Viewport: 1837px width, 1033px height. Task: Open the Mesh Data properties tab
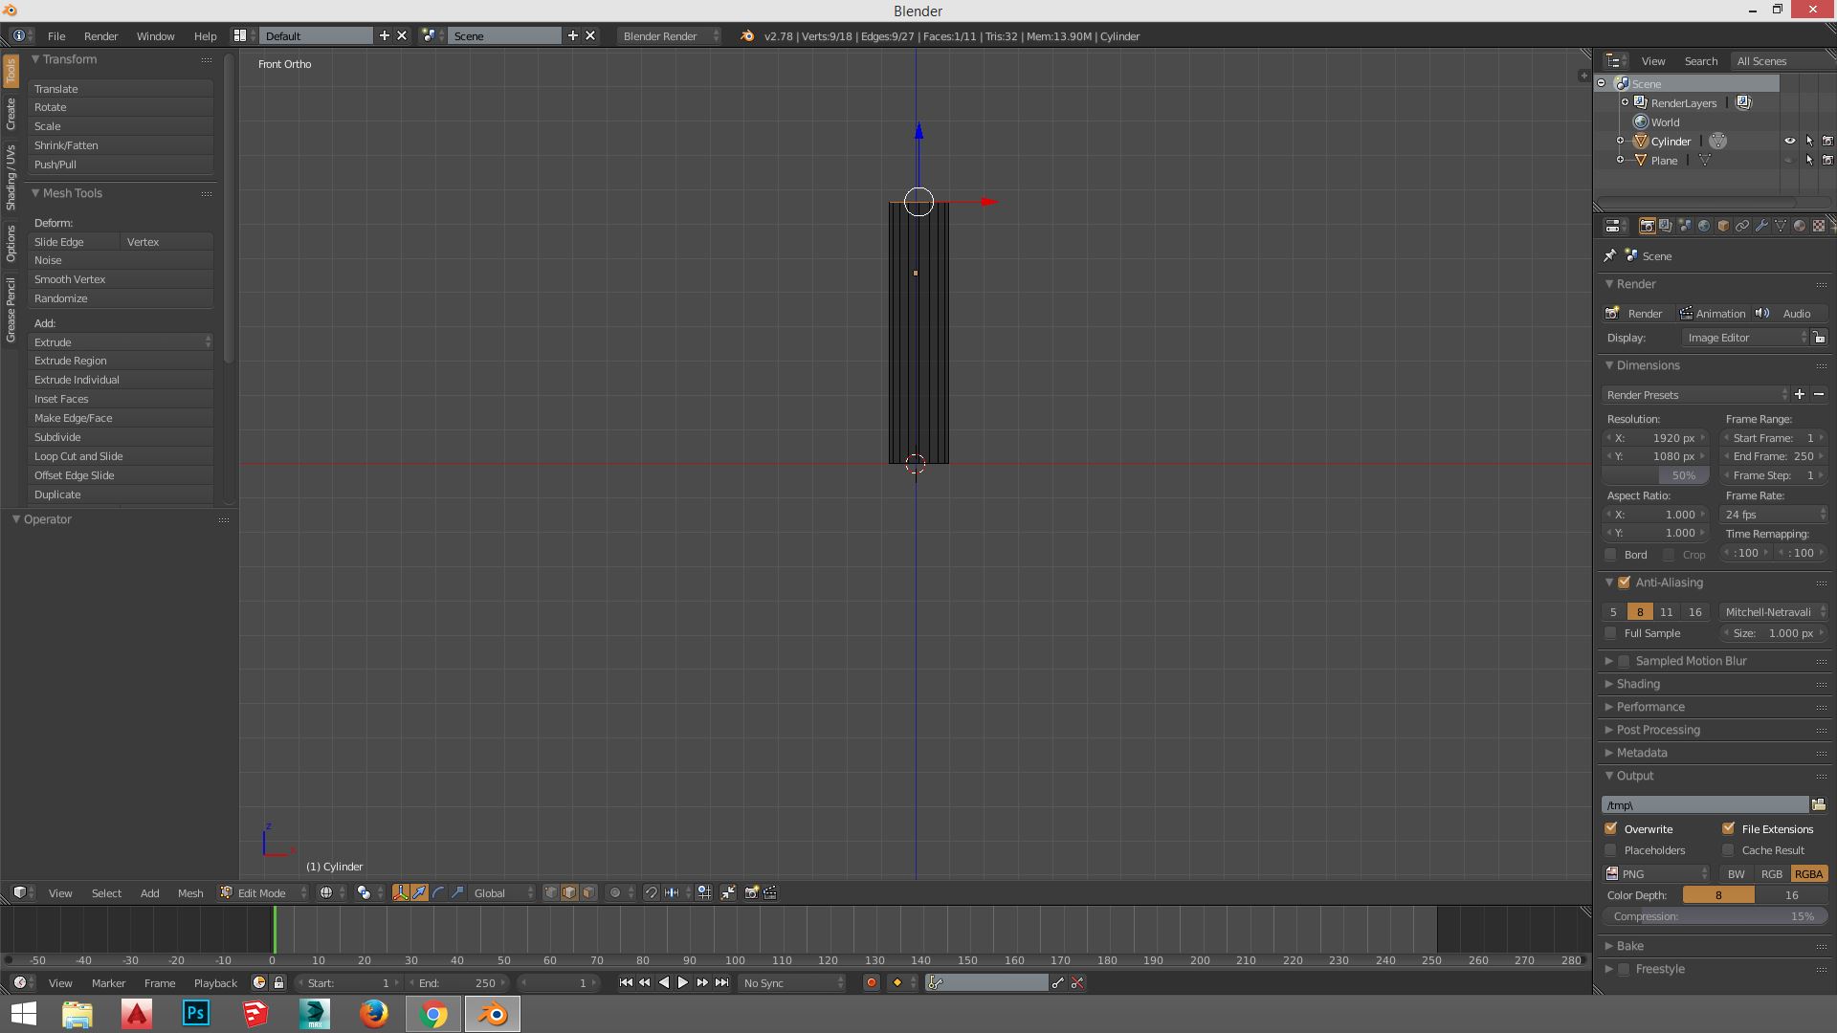click(1781, 226)
